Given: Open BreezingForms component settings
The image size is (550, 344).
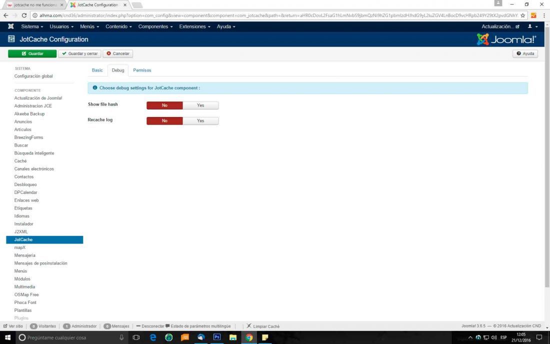Looking at the screenshot, I should [29, 137].
